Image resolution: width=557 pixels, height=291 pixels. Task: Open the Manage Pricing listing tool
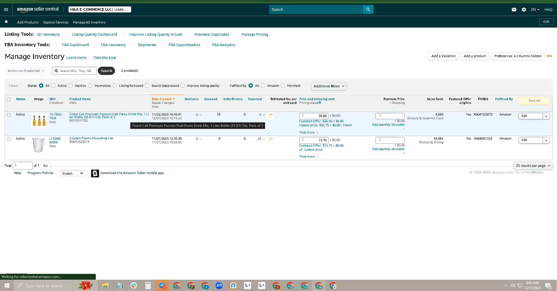point(255,35)
